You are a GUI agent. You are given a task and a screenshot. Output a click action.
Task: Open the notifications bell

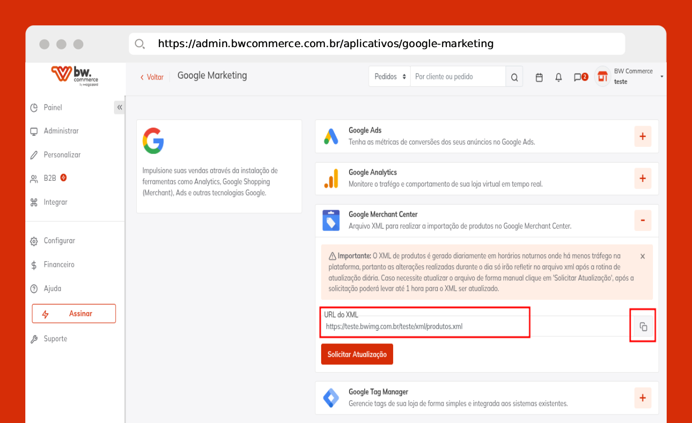click(x=558, y=77)
